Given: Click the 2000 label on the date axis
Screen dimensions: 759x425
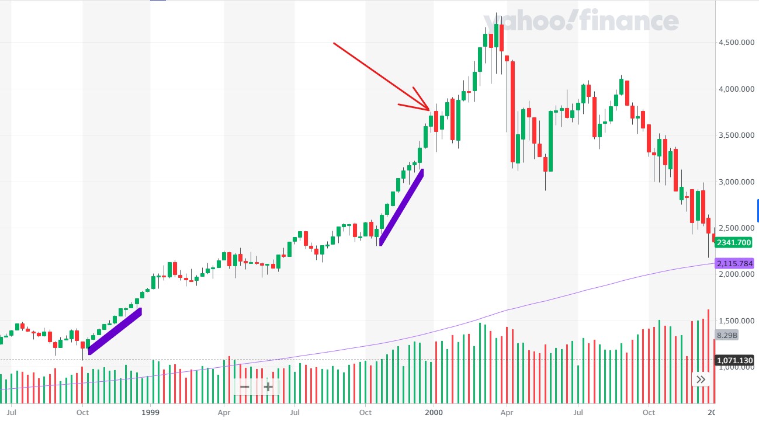Looking at the screenshot, I should 434,412.
